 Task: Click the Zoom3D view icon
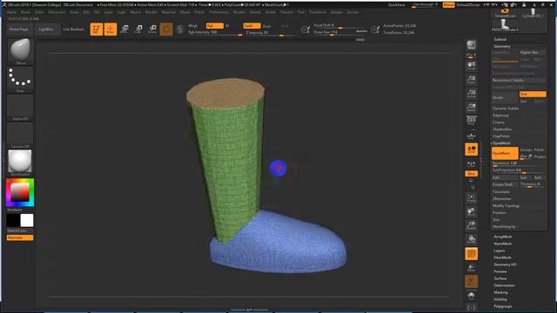coord(472,225)
